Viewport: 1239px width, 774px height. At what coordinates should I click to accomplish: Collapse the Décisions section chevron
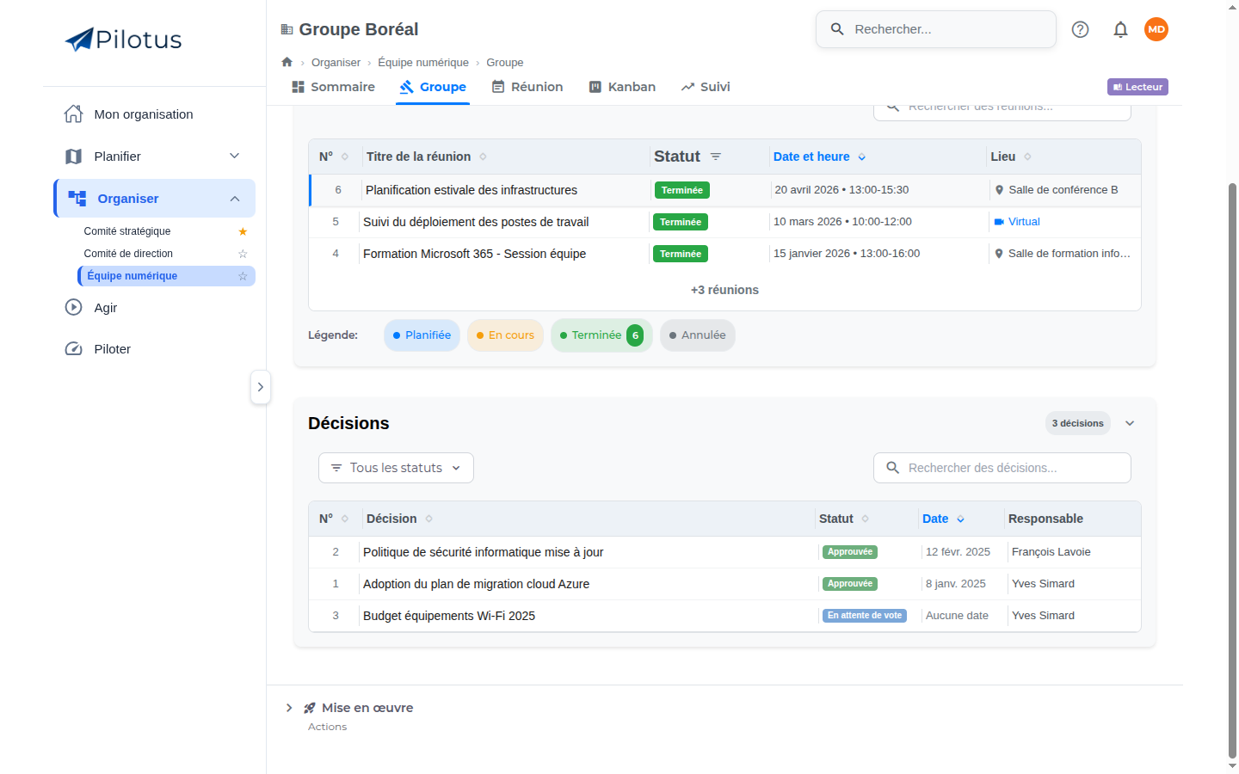pos(1130,423)
